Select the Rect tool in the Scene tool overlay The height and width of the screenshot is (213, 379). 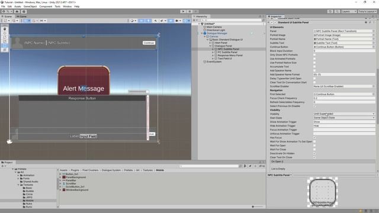pos(5,46)
